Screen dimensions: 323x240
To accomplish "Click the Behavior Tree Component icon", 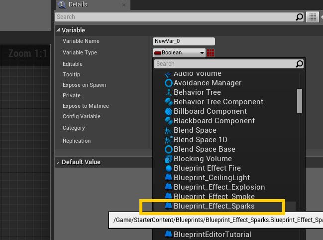I will pos(169,102).
